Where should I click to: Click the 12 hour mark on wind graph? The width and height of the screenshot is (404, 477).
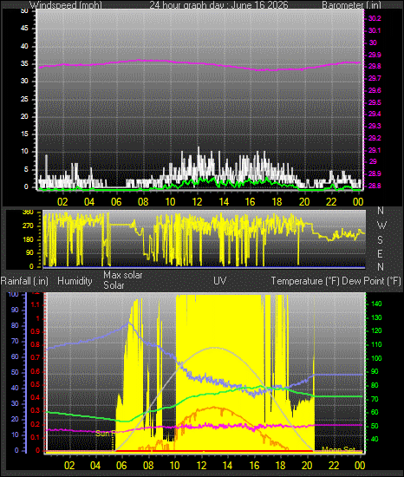197,202
